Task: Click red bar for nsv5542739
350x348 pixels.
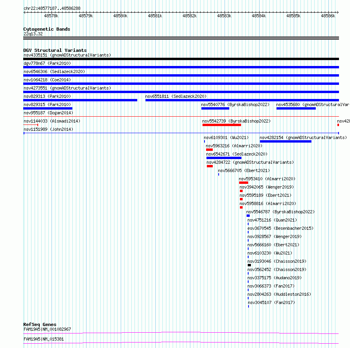Action: click(x=222, y=125)
